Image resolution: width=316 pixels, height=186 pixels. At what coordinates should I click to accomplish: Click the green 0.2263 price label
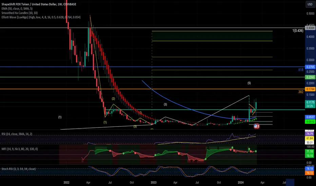pyautogui.click(x=310, y=77)
